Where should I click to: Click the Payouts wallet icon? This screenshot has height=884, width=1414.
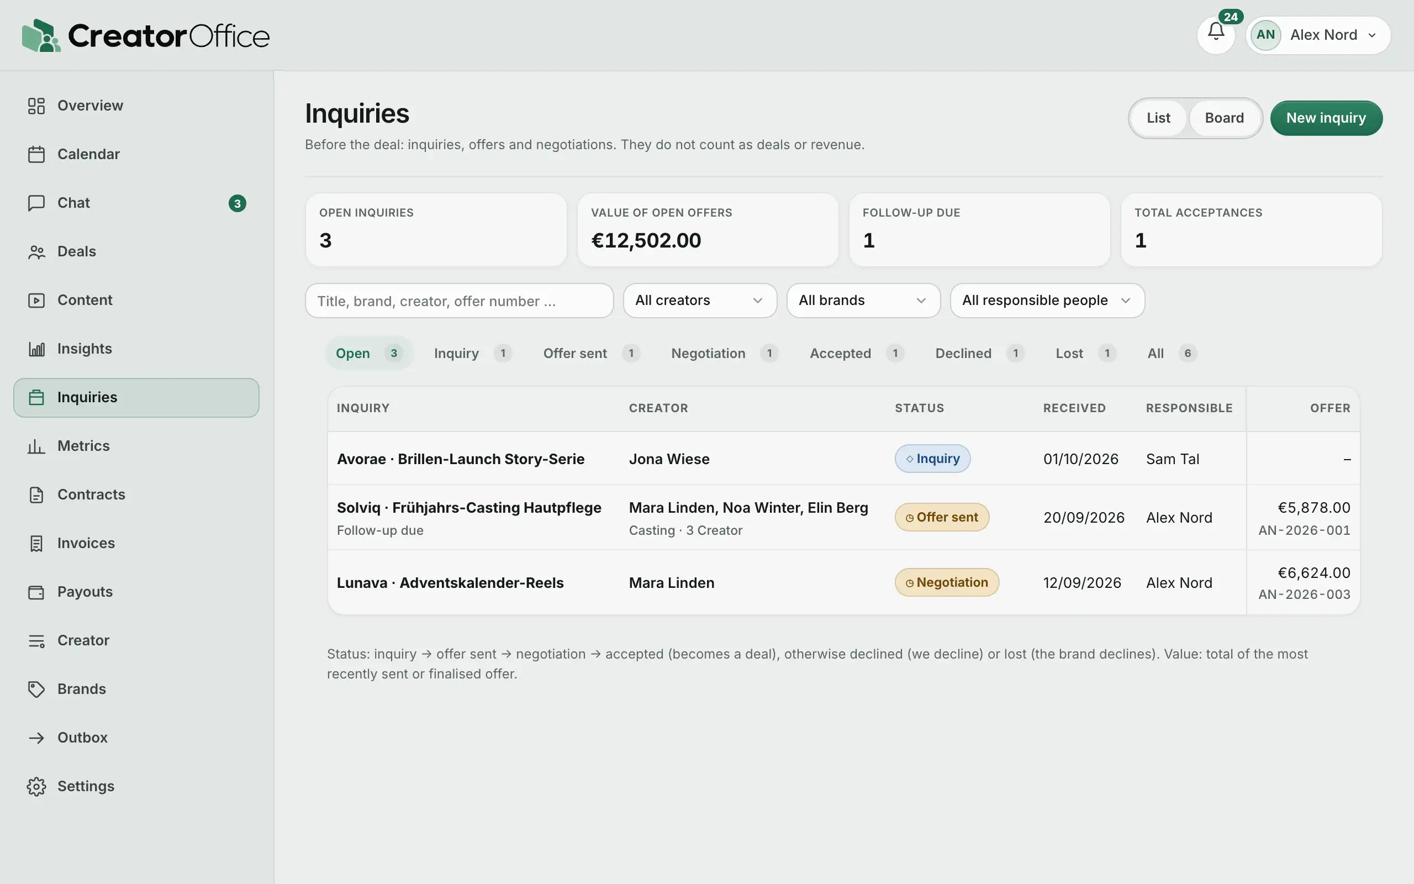click(36, 592)
